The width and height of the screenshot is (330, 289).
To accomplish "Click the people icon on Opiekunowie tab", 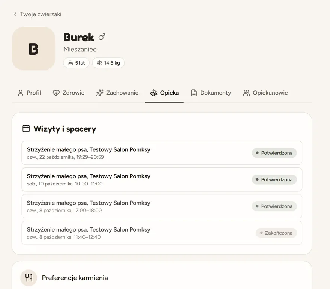I will pos(246,93).
